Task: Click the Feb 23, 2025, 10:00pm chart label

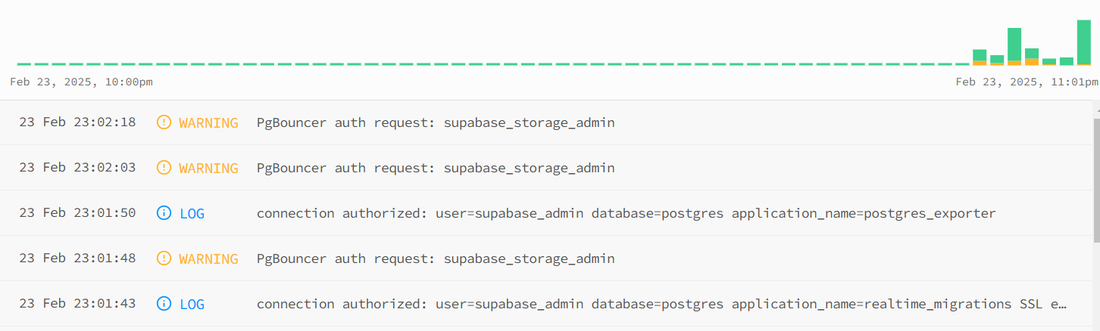Action: (x=81, y=82)
